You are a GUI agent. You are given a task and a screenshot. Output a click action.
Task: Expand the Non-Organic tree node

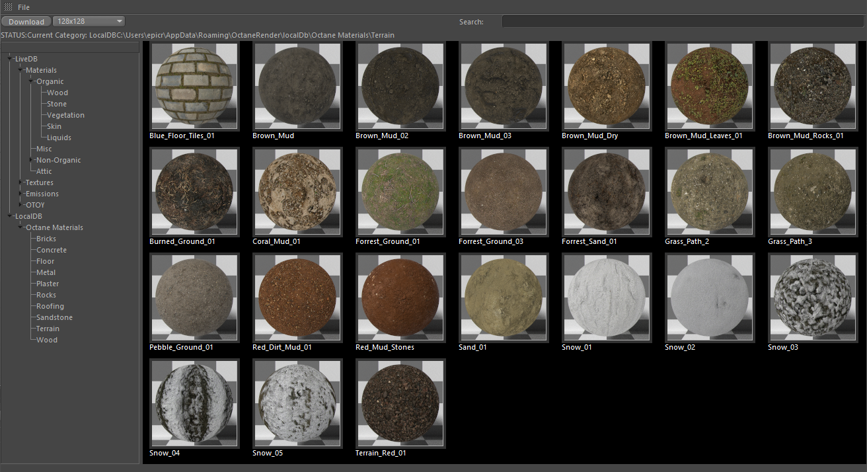click(x=31, y=160)
